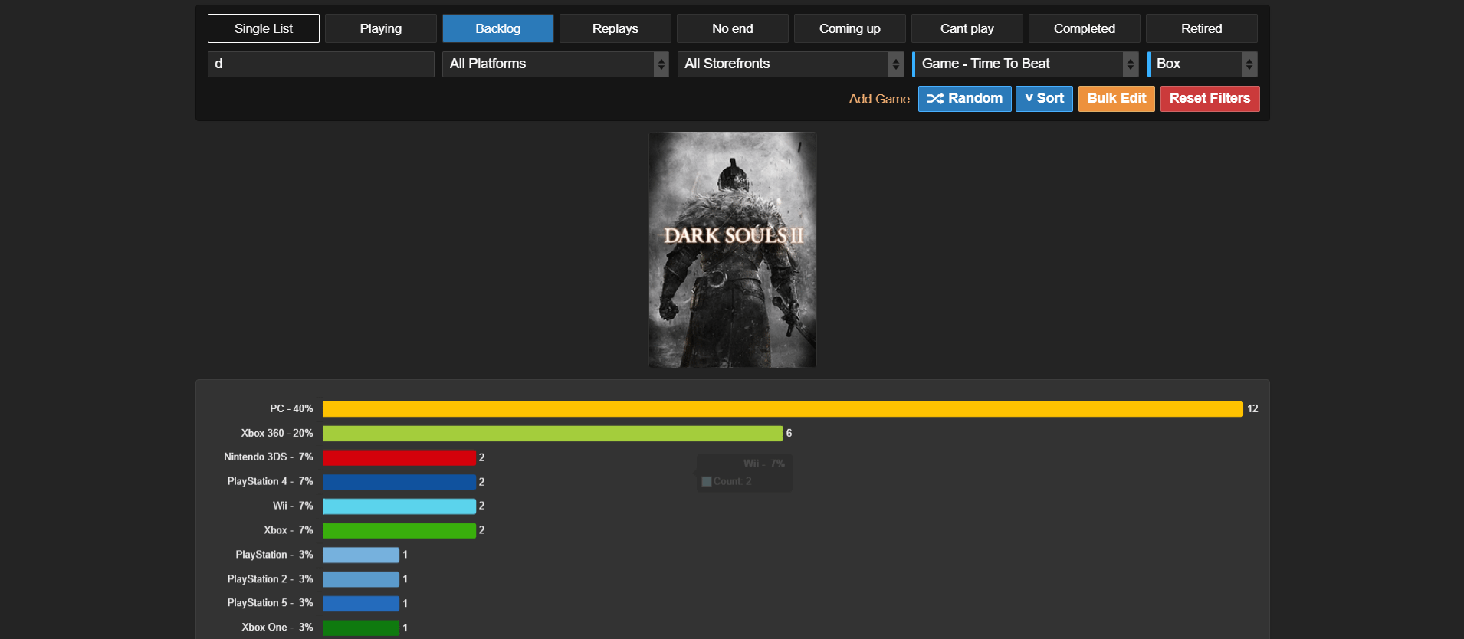Click the yellow PC bar in chart
The width and height of the screenshot is (1464, 639).
[x=782, y=409]
